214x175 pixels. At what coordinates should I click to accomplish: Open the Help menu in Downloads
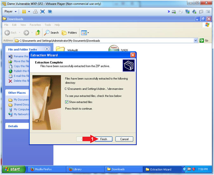pyautogui.click(x=57, y=25)
